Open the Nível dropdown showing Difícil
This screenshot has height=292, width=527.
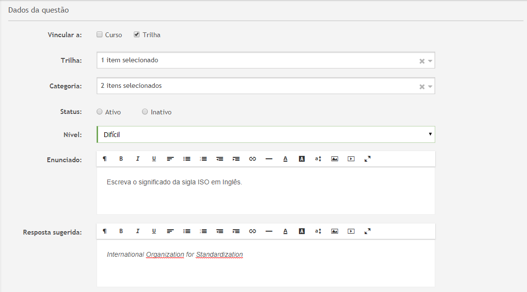(x=266, y=135)
